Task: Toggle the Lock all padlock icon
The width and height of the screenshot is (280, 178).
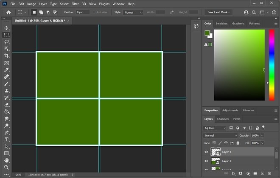Action: point(238,143)
